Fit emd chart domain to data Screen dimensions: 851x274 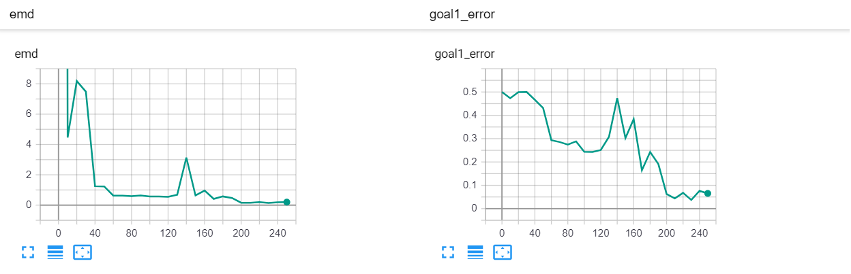tap(83, 252)
